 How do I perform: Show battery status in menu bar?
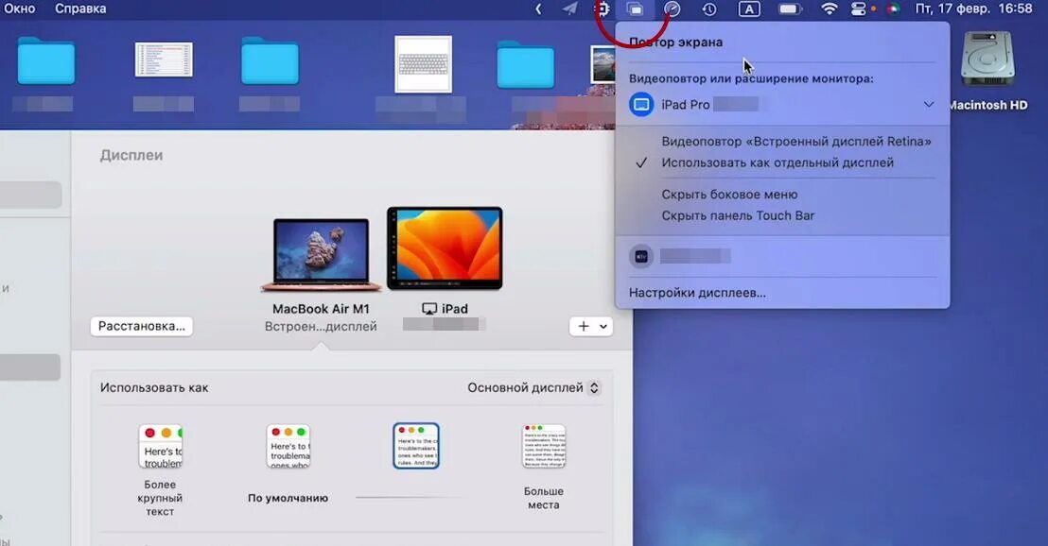click(x=790, y=9)
